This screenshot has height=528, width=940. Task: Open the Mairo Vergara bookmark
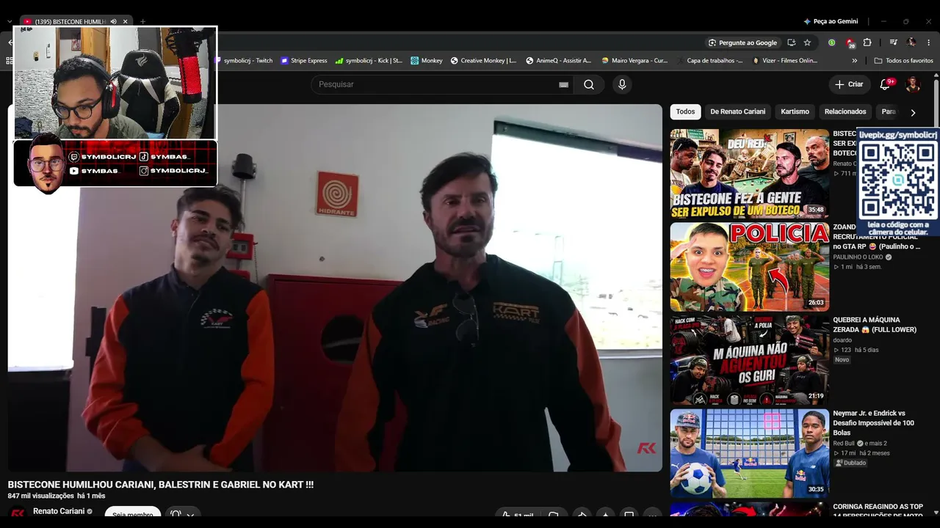click(x=634, y=61)
